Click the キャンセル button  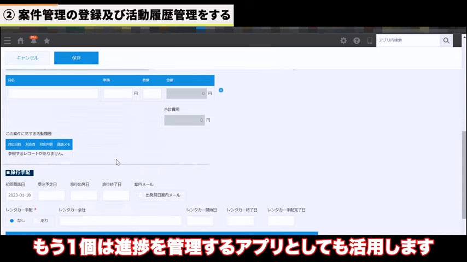point(27,58)
